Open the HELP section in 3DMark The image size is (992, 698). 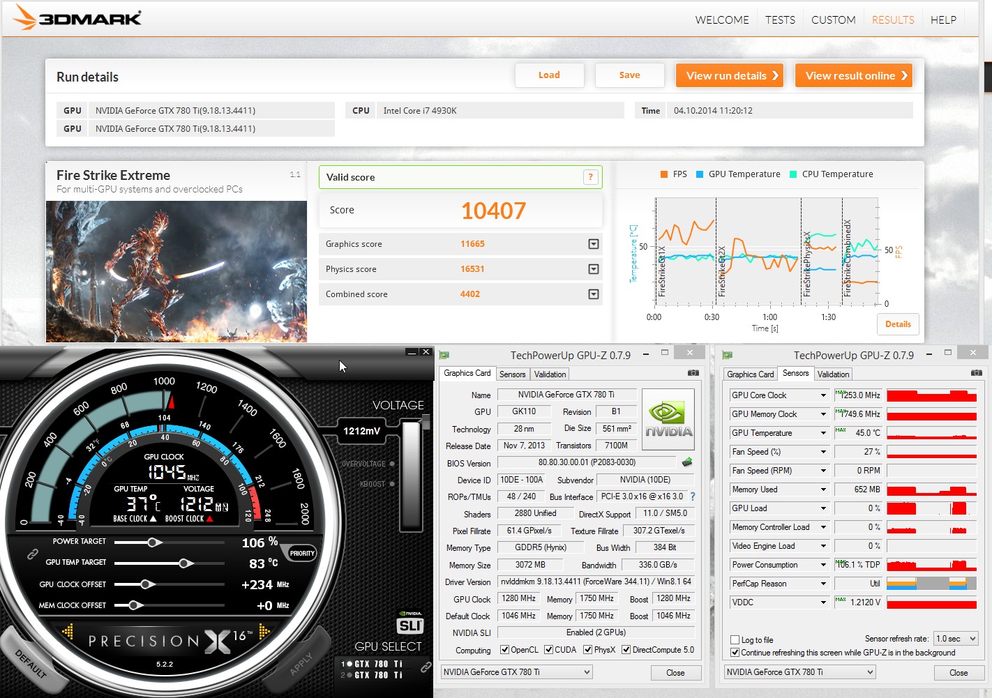click(x=943, y=20)
